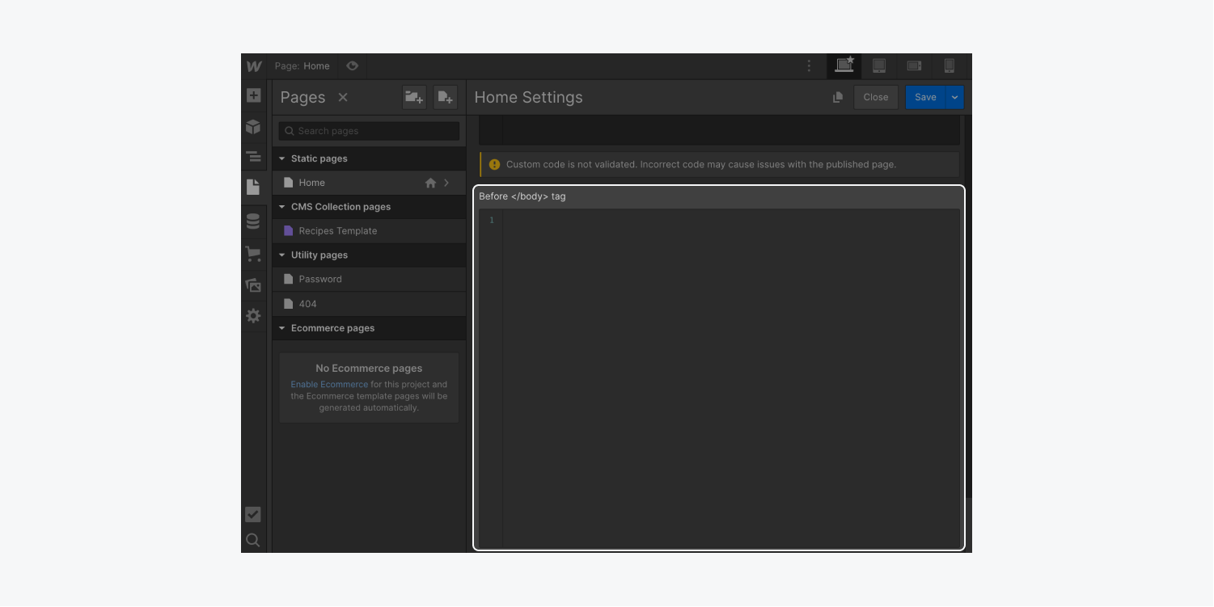
Task: Open the CMS database icon
Action: coord(253,221)
